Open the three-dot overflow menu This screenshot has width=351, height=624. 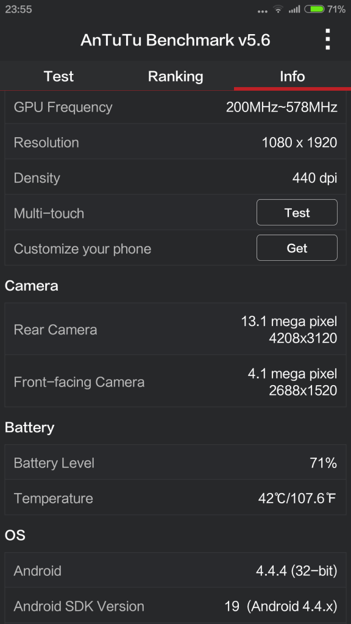[327, 40]
